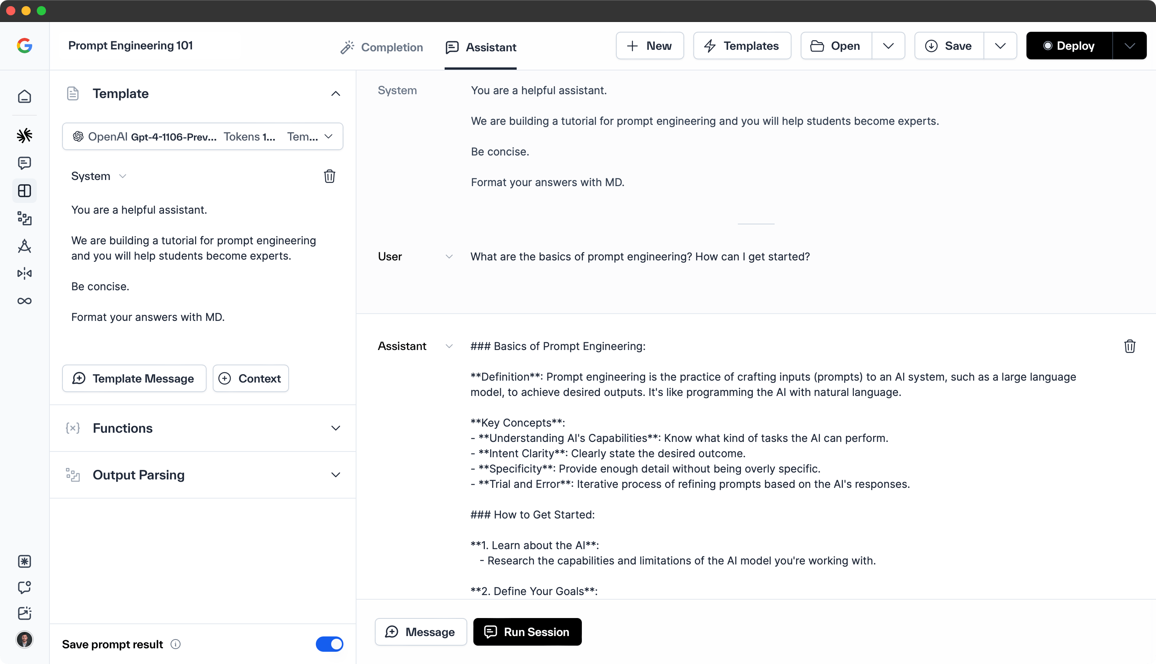The image size is (1156, 664).
Task: Delete the Assistant response with trash icon
Action: 1130,346
